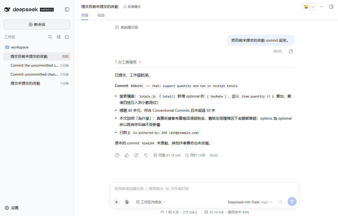The width and height of the screenshot is (338, 216).
Task: Toggle the right side panel
Action: click(x=331, y=7)
